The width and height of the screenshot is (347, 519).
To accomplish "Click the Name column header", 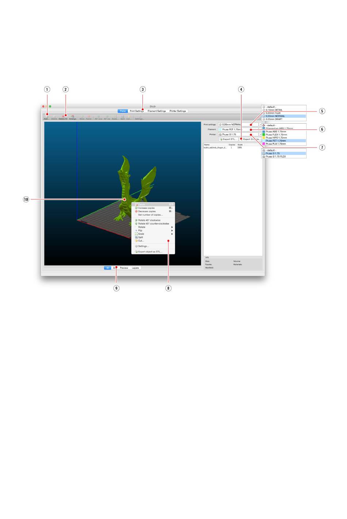I will (x=216, y=145).
